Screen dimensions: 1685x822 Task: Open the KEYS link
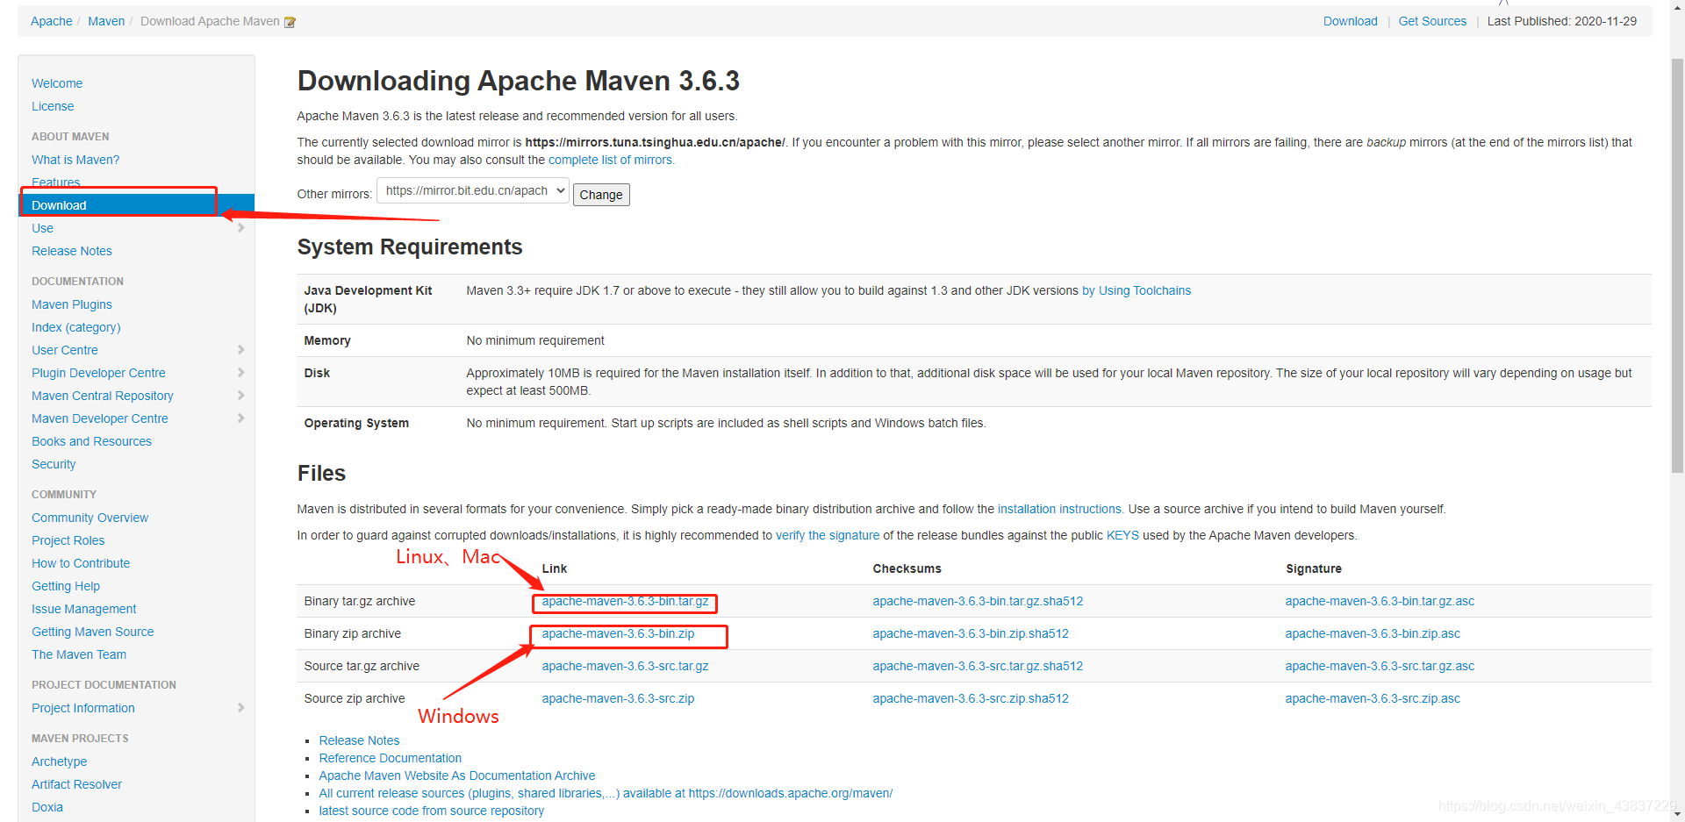pos(1122,535)
